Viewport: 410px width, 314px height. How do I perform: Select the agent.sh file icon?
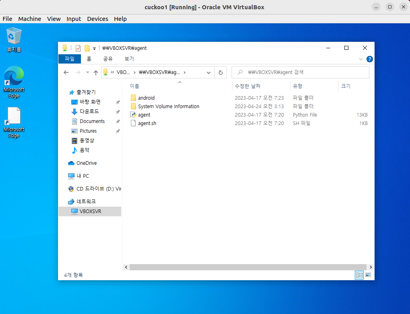(x=133, y=123)
